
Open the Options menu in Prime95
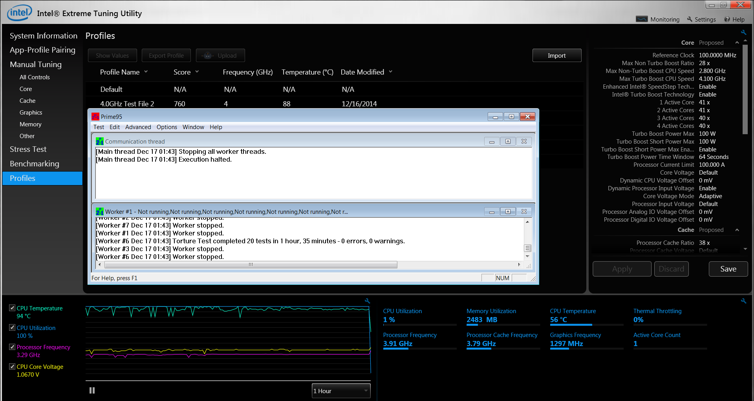[167, 127]
